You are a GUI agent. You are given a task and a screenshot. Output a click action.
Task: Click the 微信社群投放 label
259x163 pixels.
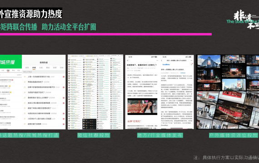coord(94,135)
